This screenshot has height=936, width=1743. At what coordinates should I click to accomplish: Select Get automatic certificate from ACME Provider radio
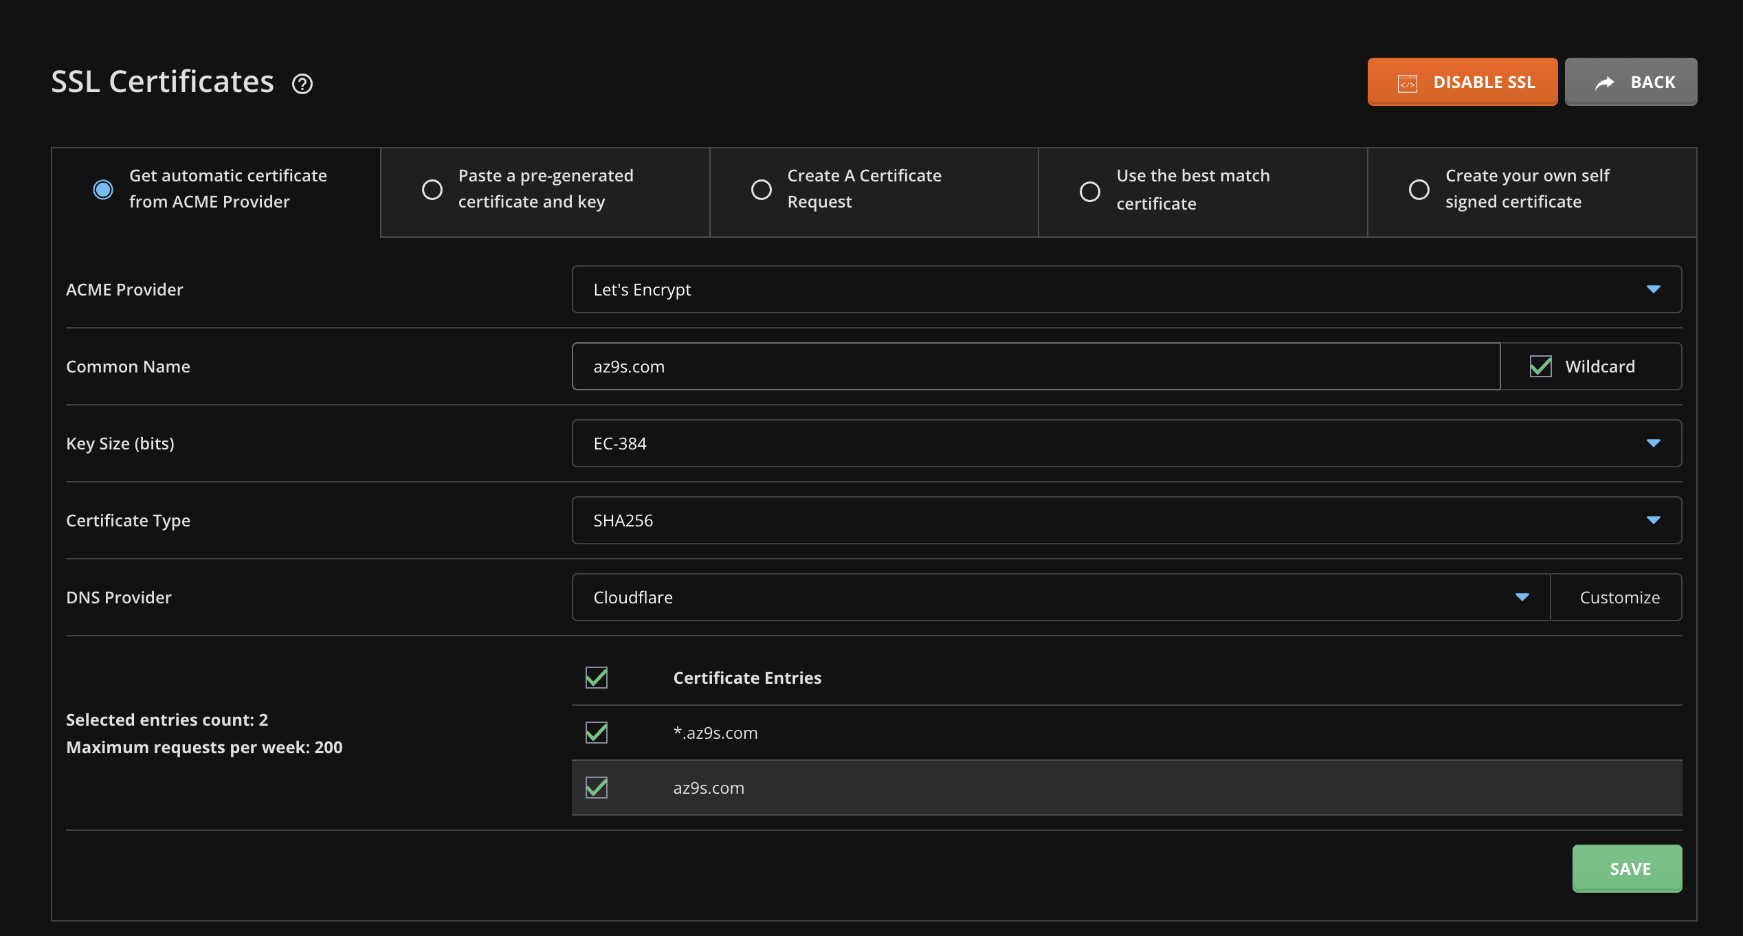(103, 189)
